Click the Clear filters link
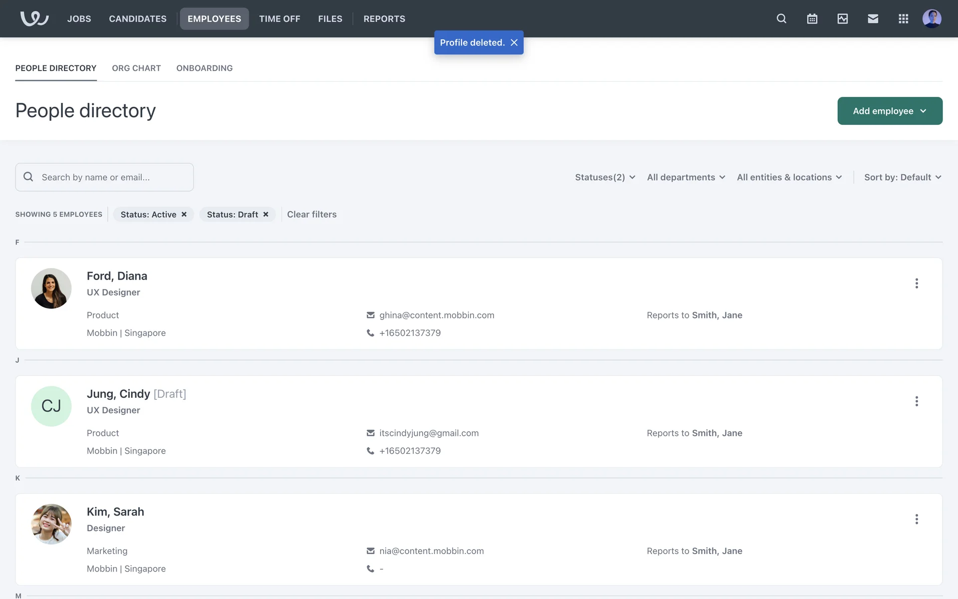The width and height of the screenshot is (958, 599). pyautogui.click(x=311, y=215)
